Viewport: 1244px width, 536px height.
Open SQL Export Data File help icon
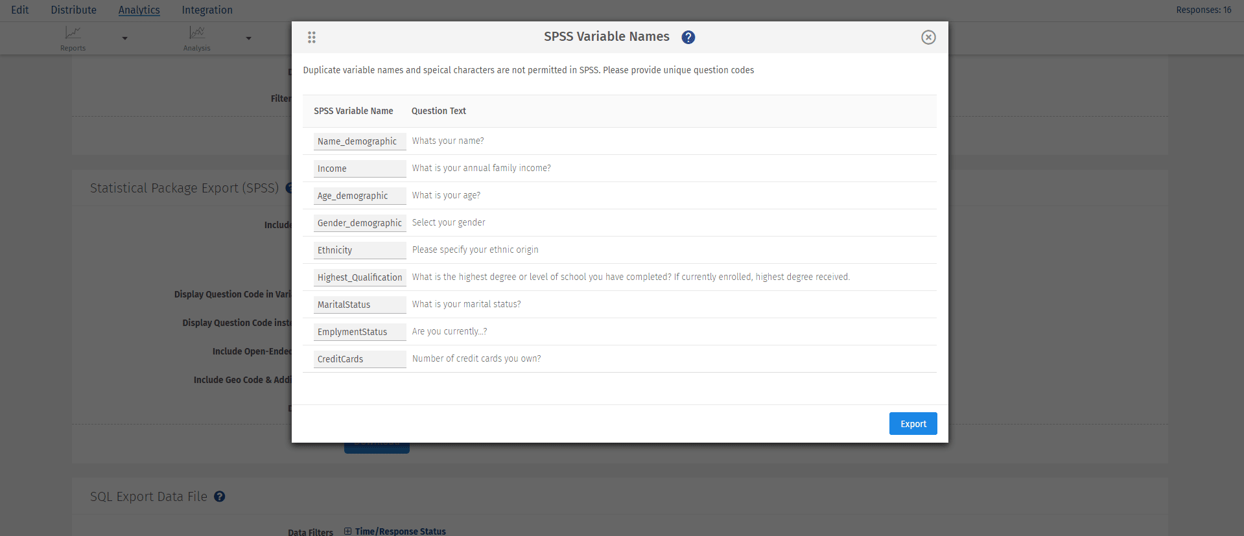pos(220,496)
